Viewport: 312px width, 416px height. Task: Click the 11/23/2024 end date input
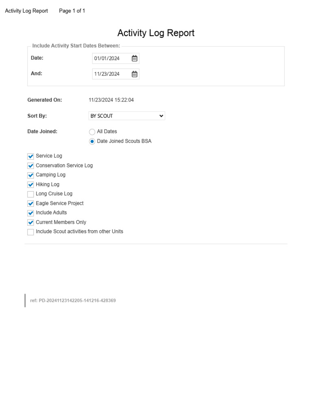[116, 74]
